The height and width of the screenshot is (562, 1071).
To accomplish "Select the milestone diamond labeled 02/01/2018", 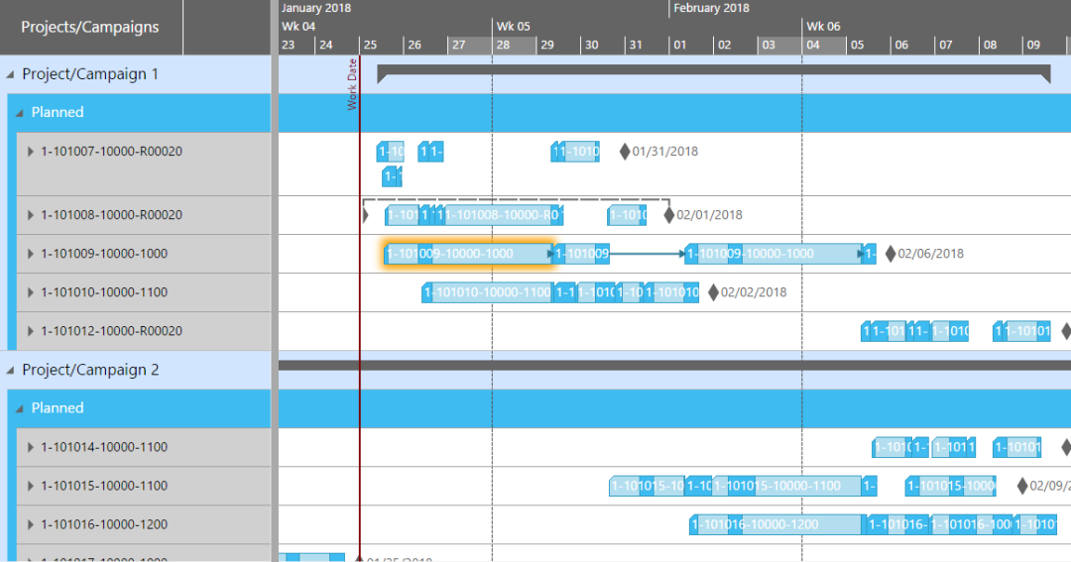I will coord(668,215).
